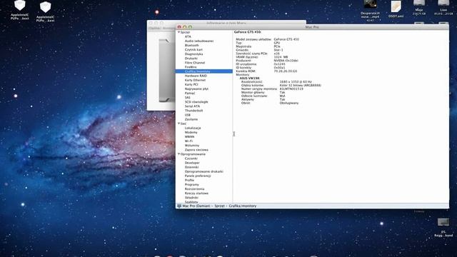Select Audio (wbudowane) in sidebar
This screenshot has width=457, height=257.
[199, 41]
